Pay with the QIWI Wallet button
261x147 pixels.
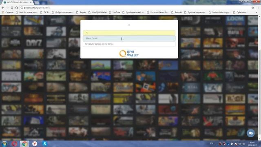tap(129, 53)
